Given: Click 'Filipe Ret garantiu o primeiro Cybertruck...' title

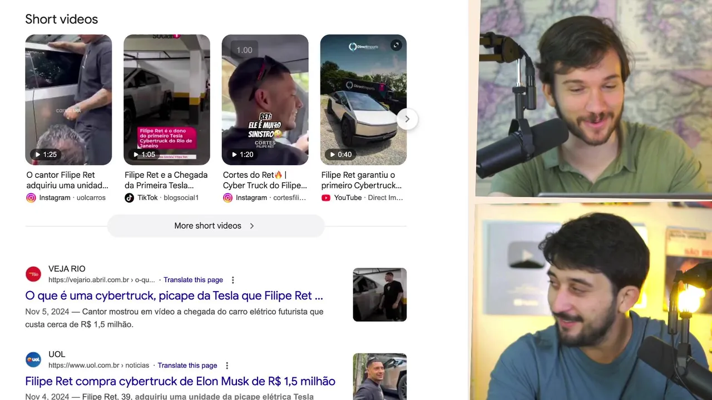Looking at the screenshot, I should pos(362,180).
